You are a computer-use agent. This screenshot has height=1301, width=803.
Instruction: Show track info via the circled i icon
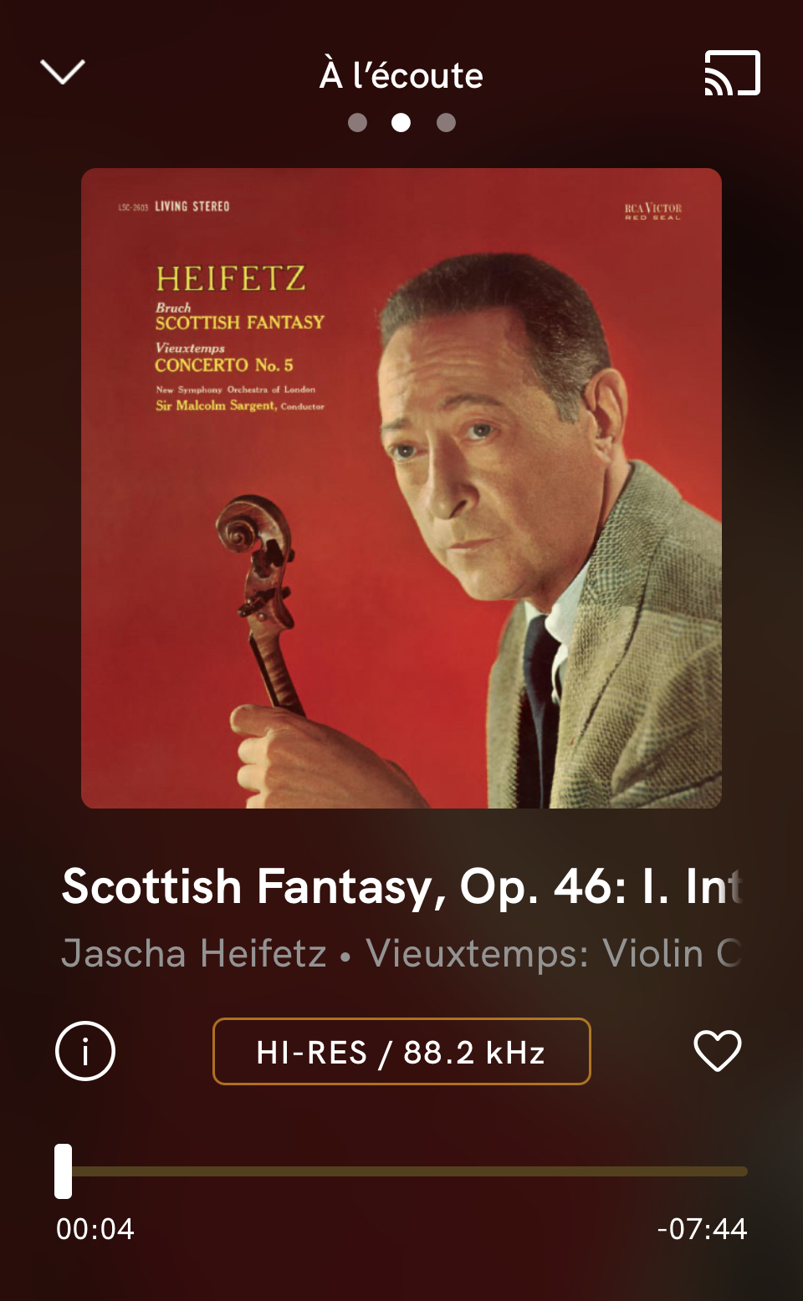coord(85,1051)
